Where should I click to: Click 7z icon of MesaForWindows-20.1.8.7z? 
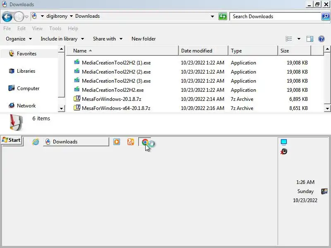pyautogui.click(x=77, y=98)
